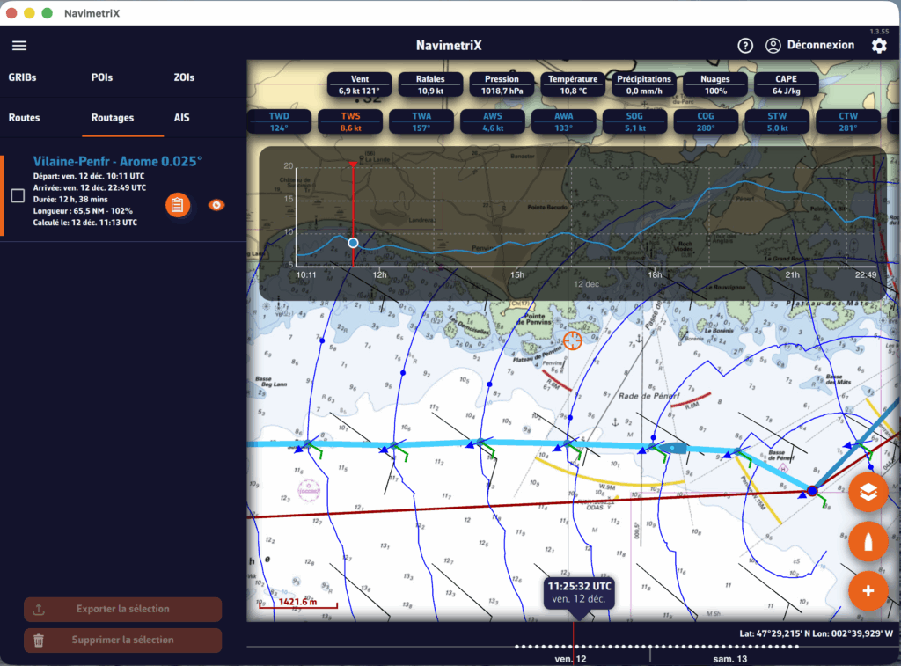Click the orange plus button

[868, 592]
